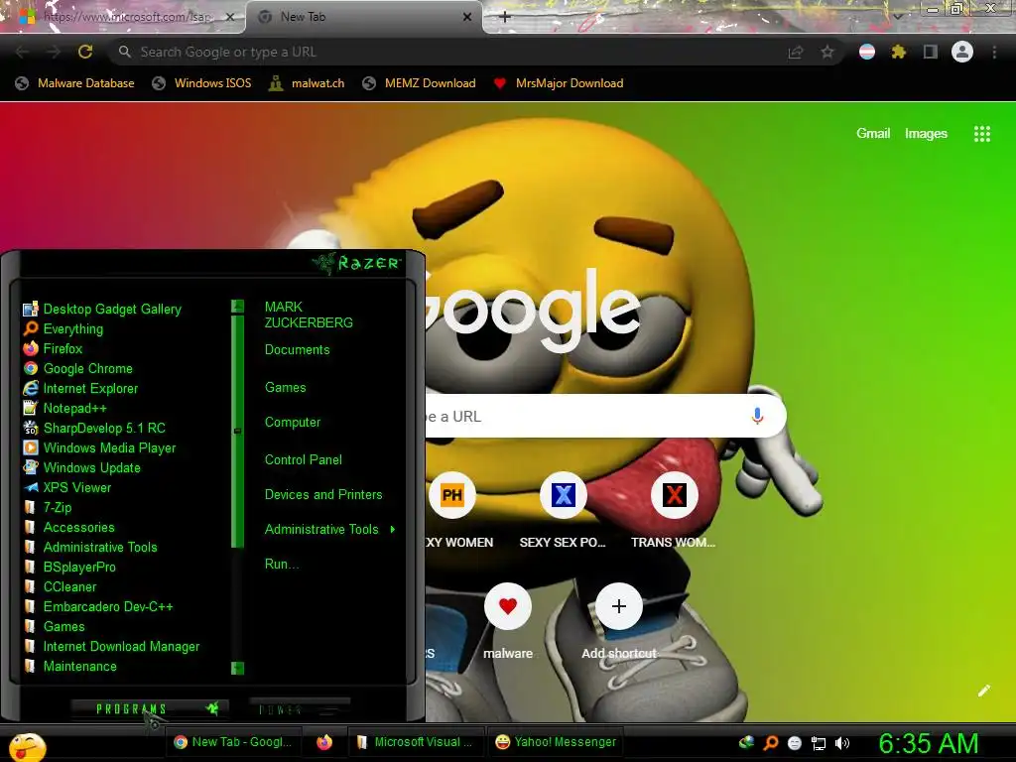
Task: Customize page with the pencil icon
Action: click(983, 691)
